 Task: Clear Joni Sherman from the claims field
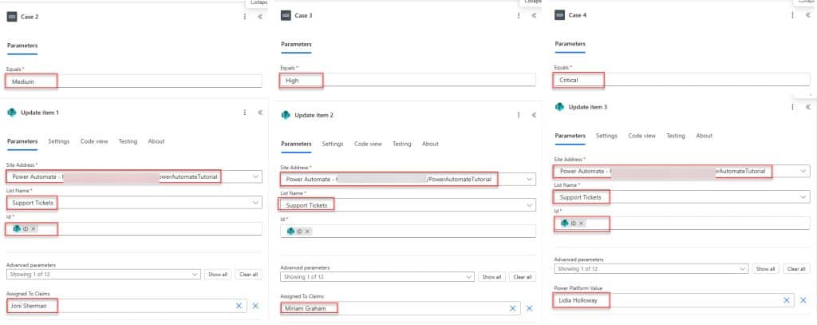click(x=239, y=306)
